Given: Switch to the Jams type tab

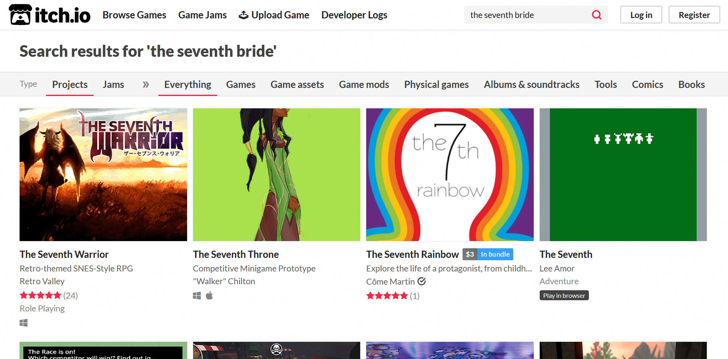Looking at the screenshot, I should (113, 84).
